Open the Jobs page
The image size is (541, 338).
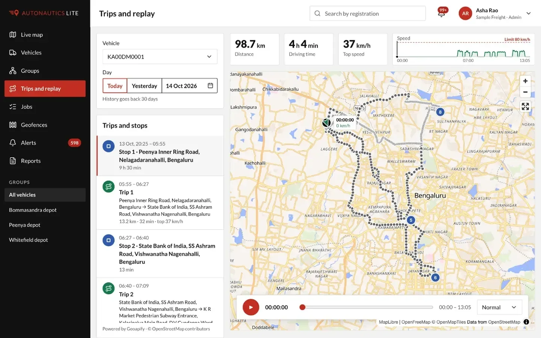click(x=45, y=107)
